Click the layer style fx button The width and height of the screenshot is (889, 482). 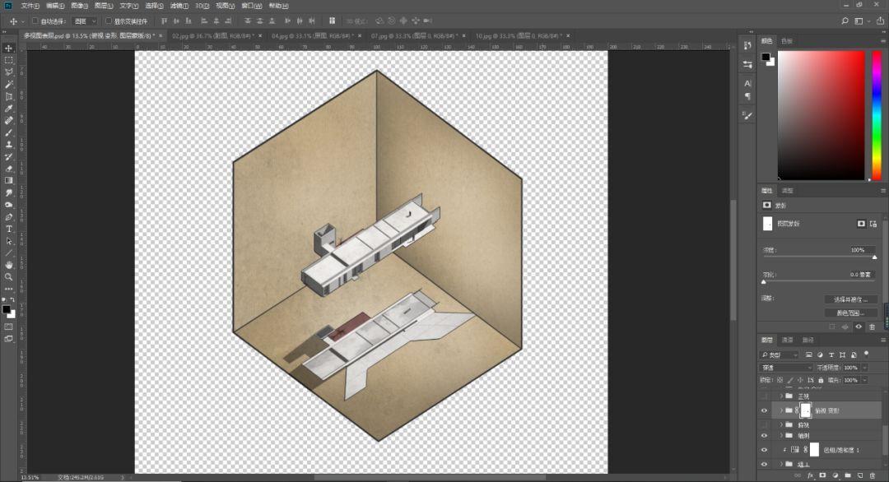pos(810,475)
